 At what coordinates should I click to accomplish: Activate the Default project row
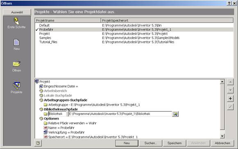134,25
